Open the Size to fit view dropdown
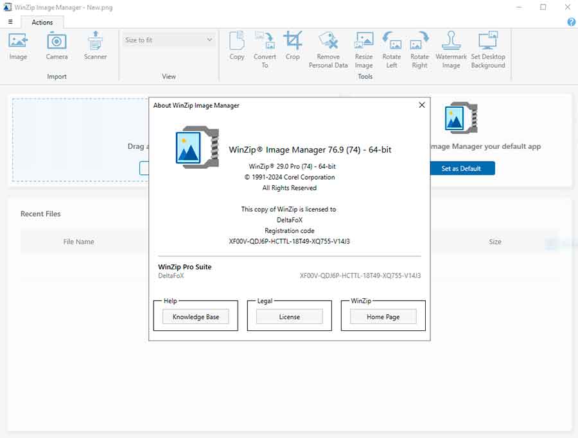The width and height of the screenshot is (578, 438). (168, 39)
